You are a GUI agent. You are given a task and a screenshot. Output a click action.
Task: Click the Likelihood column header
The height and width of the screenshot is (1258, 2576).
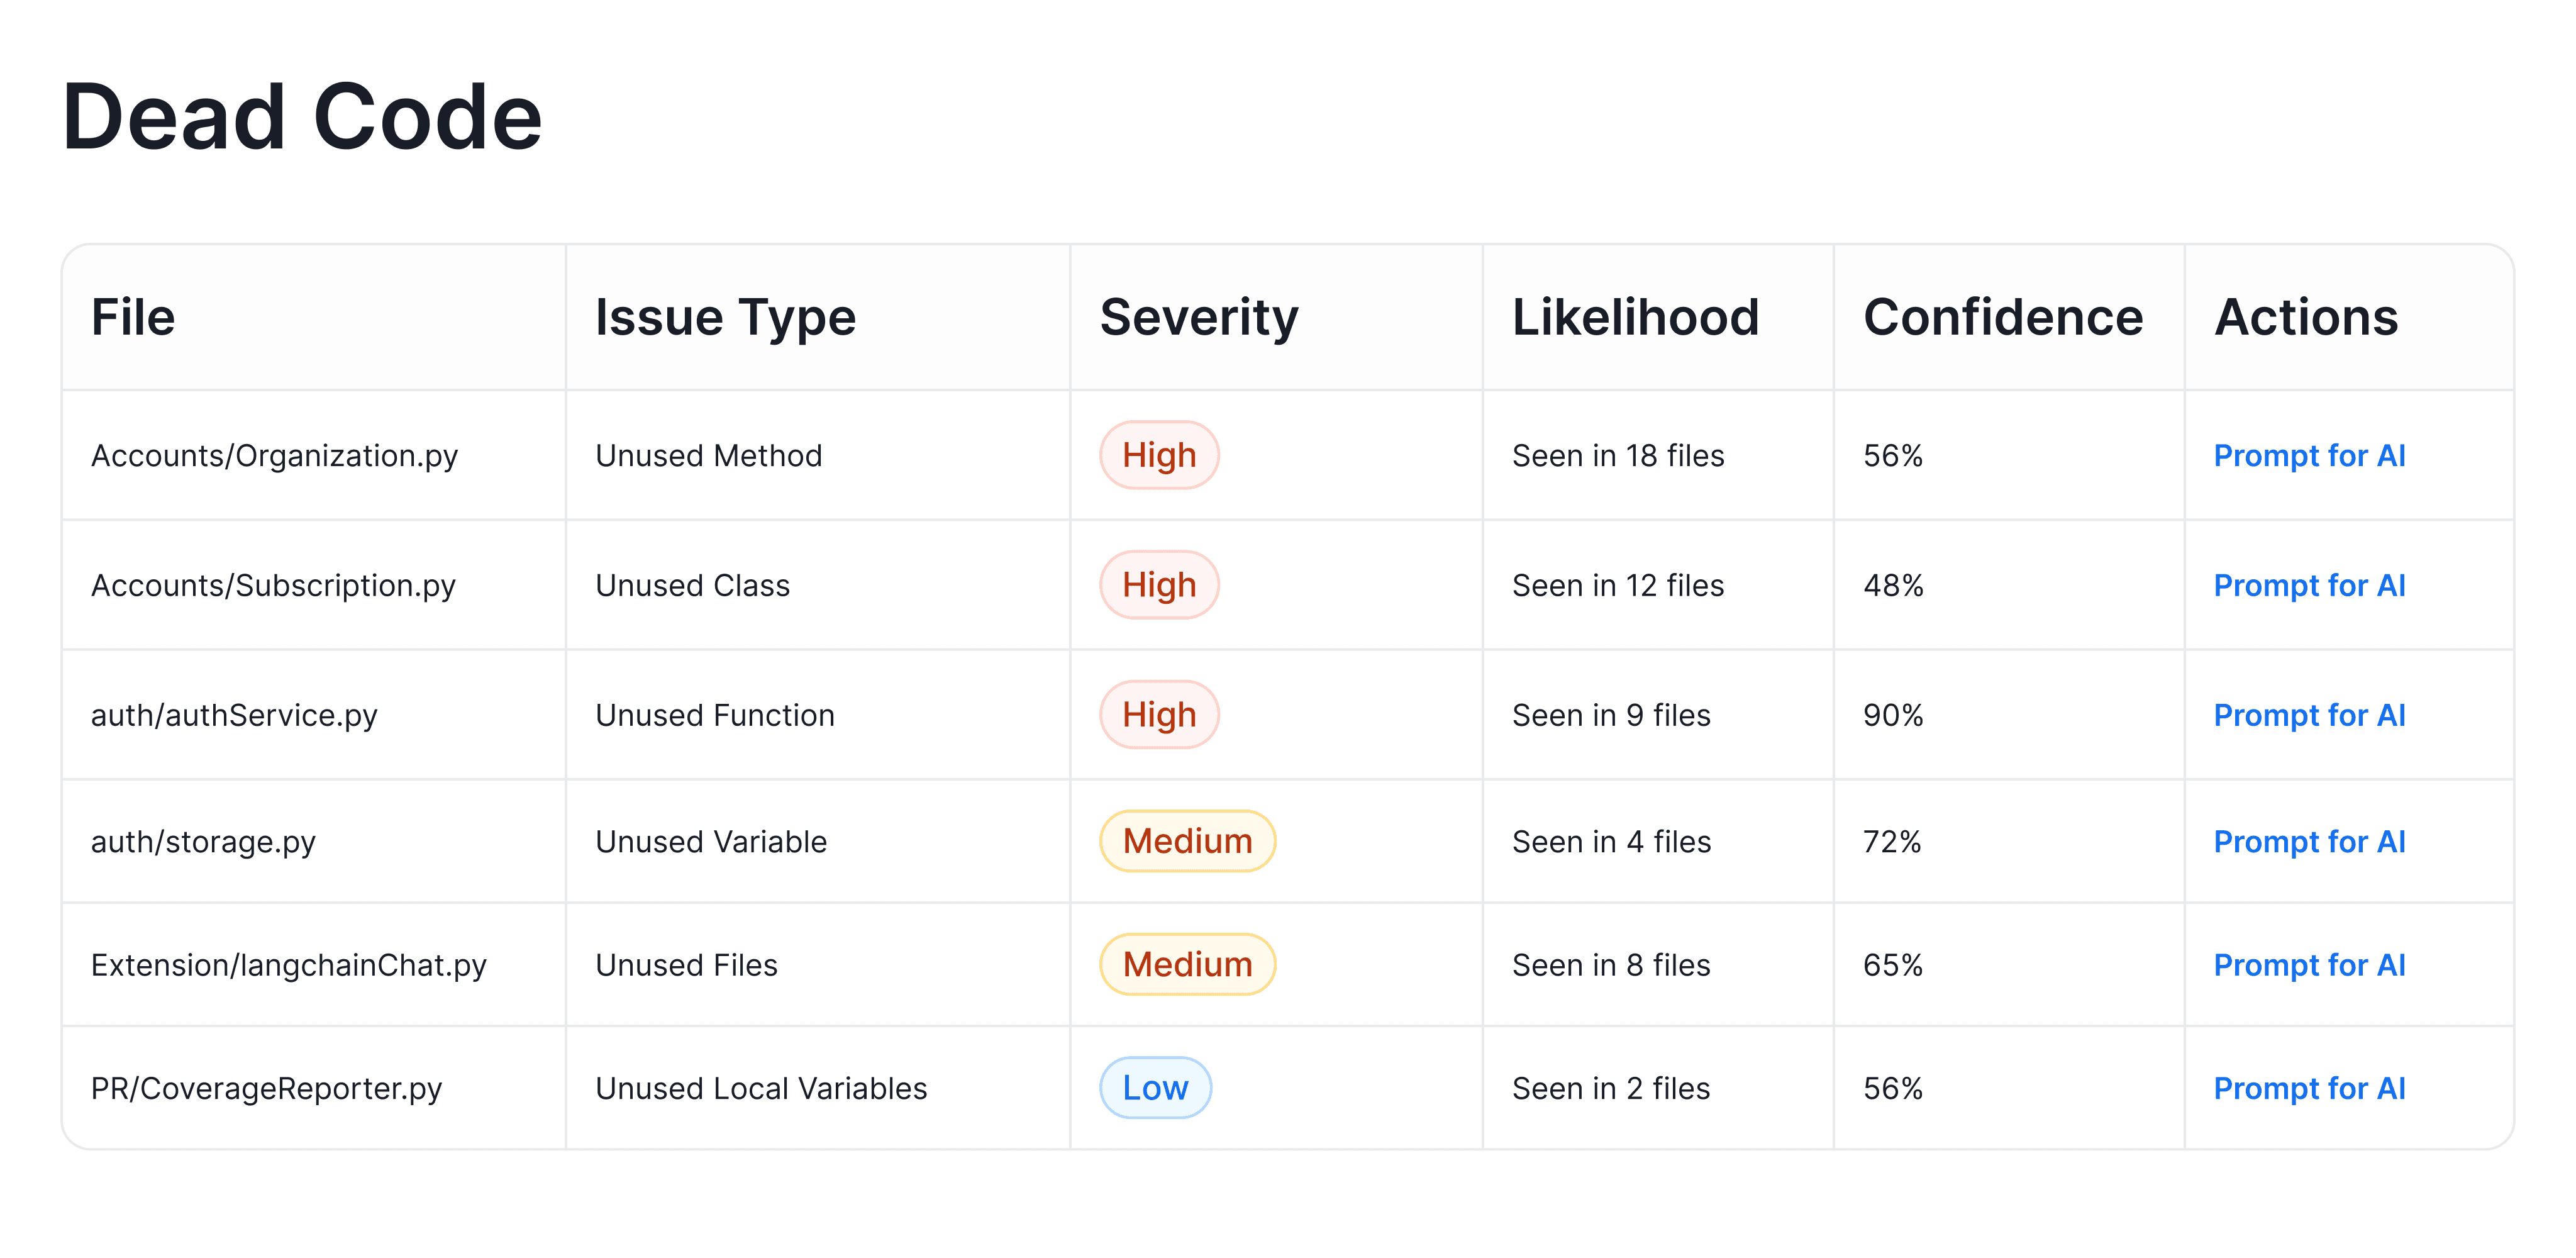tap(1634, 318)
